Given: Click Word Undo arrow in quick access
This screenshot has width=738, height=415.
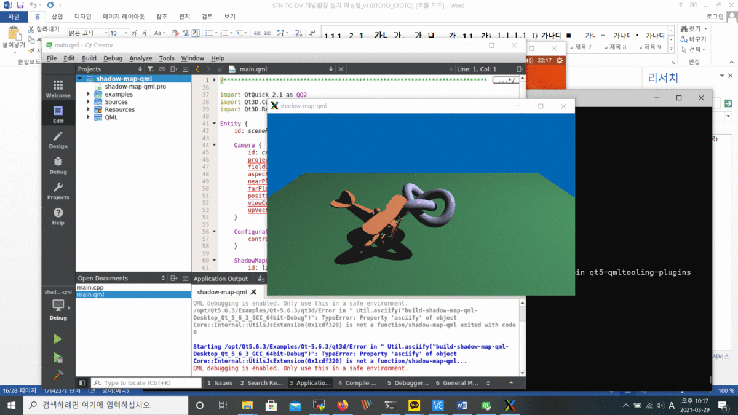Looking at the screenshot, I should [34, 5].
